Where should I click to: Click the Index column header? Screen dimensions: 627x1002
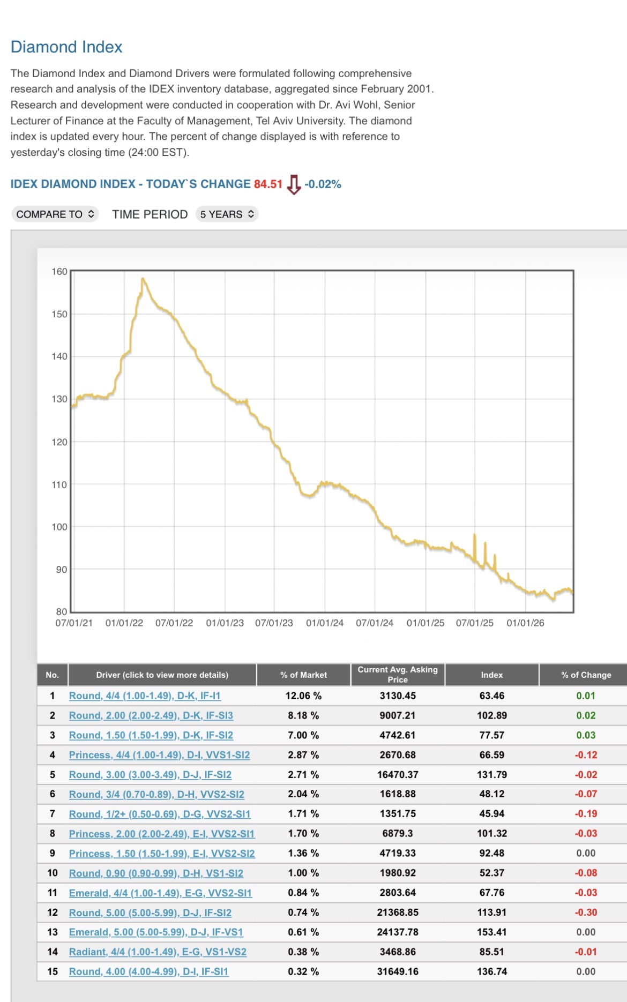pos(492,675)
